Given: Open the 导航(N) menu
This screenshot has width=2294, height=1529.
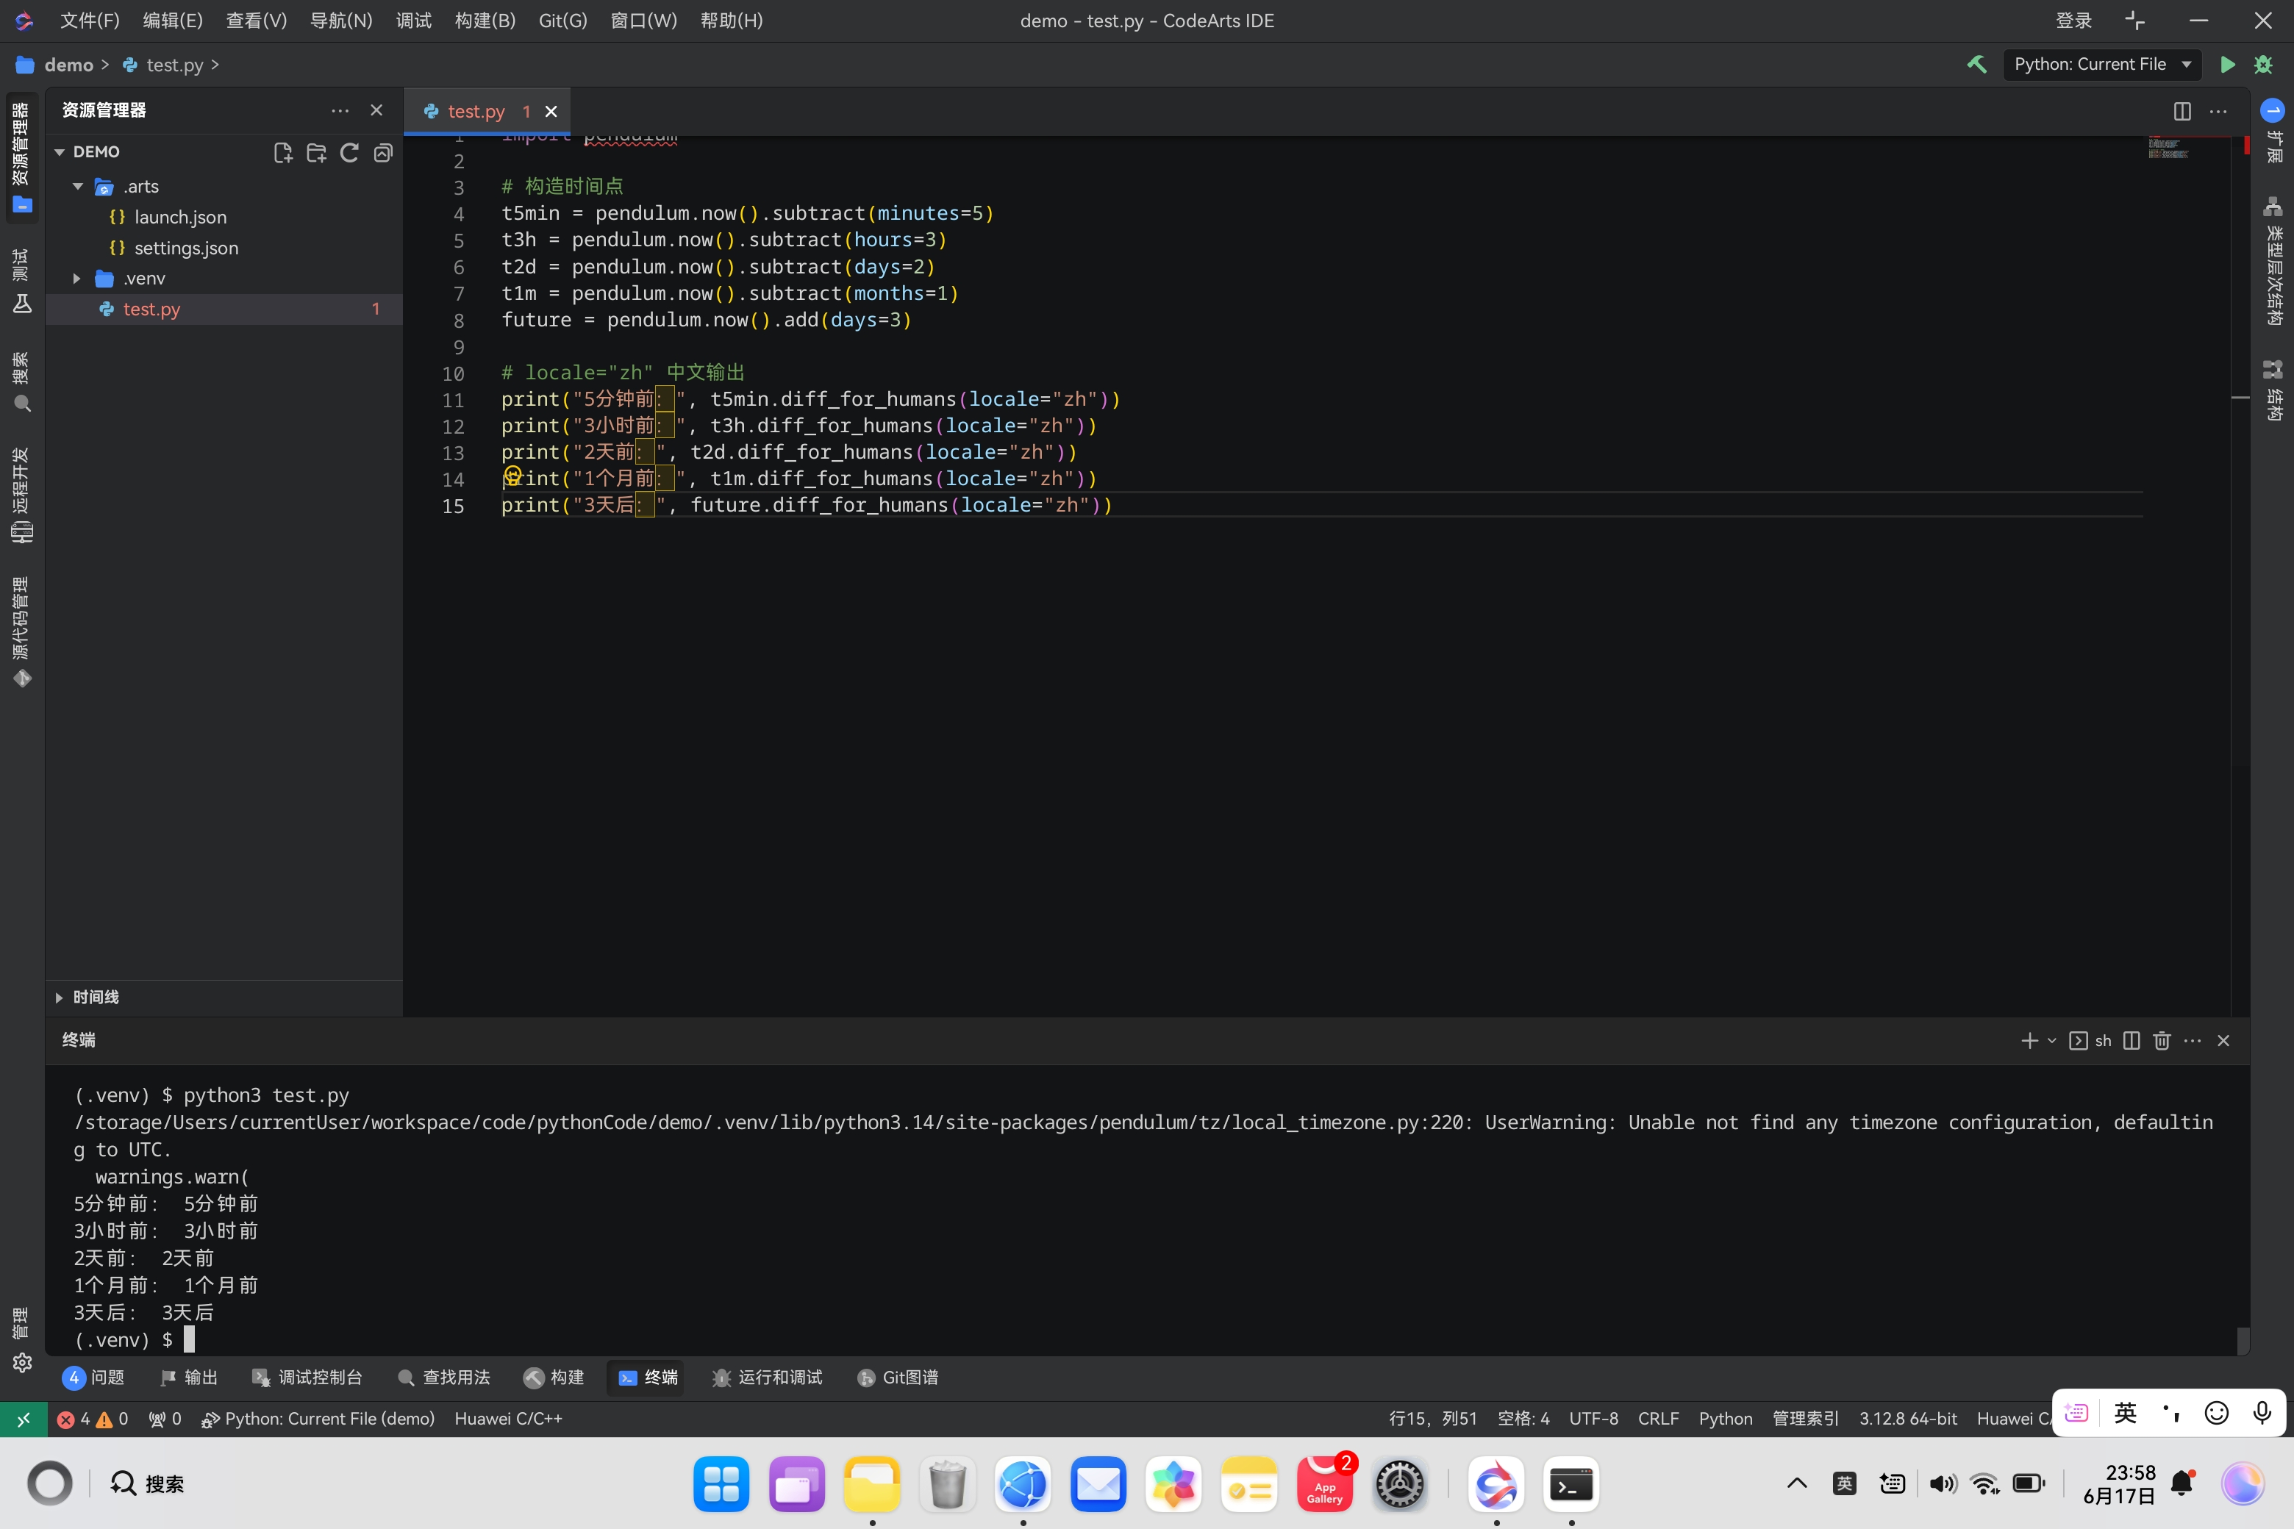Looking at the screenshot, I should pos(341,21).
